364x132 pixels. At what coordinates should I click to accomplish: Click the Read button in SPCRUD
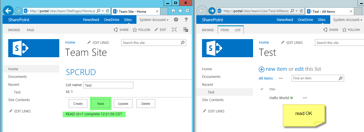click(x=101, y=104)
